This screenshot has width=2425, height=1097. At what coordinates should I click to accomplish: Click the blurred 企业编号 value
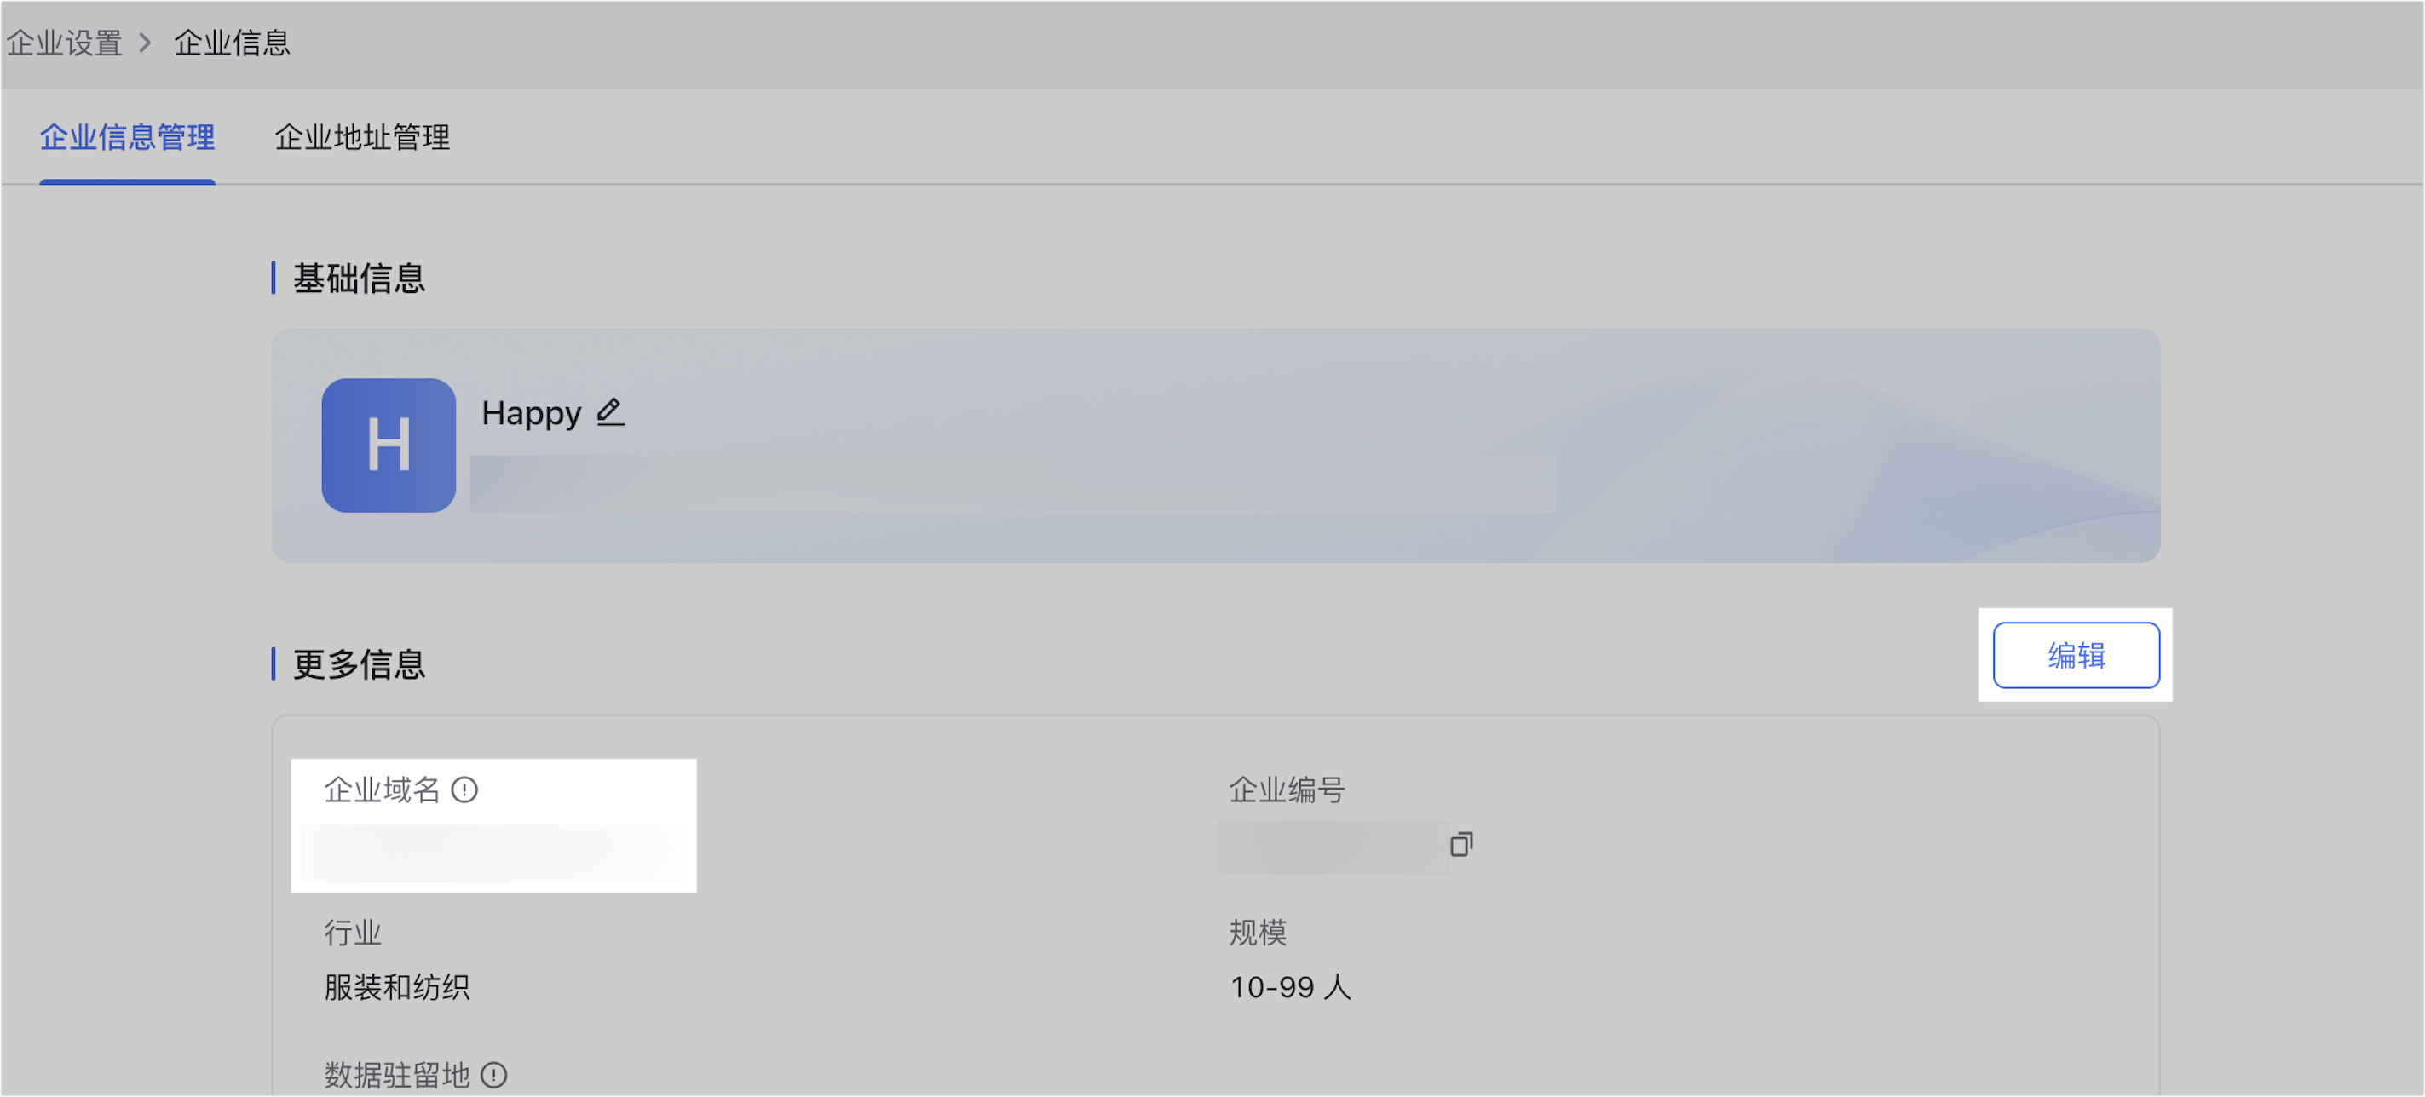tap(1331, 847)
